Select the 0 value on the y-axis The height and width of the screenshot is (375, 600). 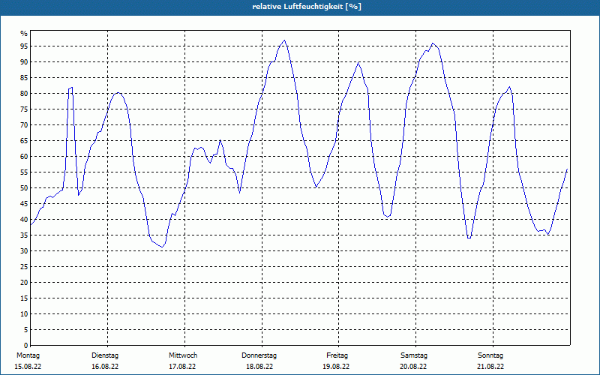[x=25, y=345]
